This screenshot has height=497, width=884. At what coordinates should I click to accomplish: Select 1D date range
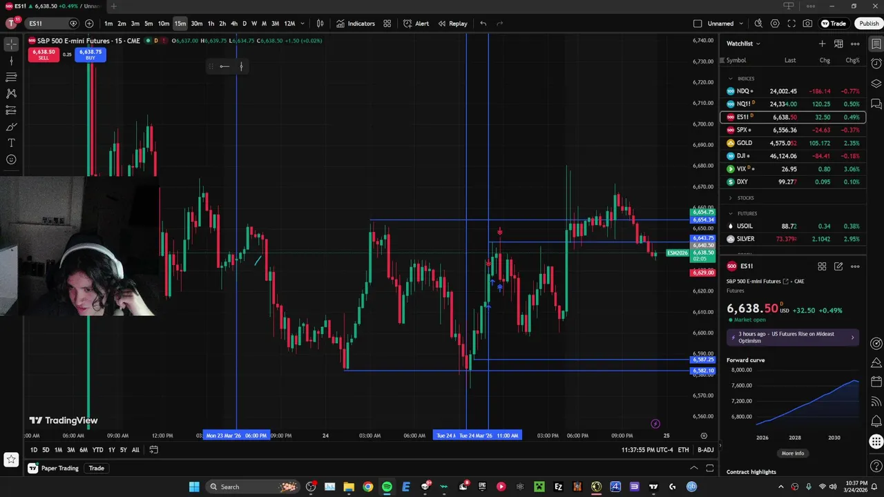pos(34,450)
